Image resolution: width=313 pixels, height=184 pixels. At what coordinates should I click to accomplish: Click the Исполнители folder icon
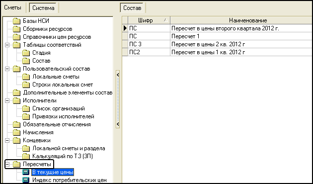[x=17, y=100]
